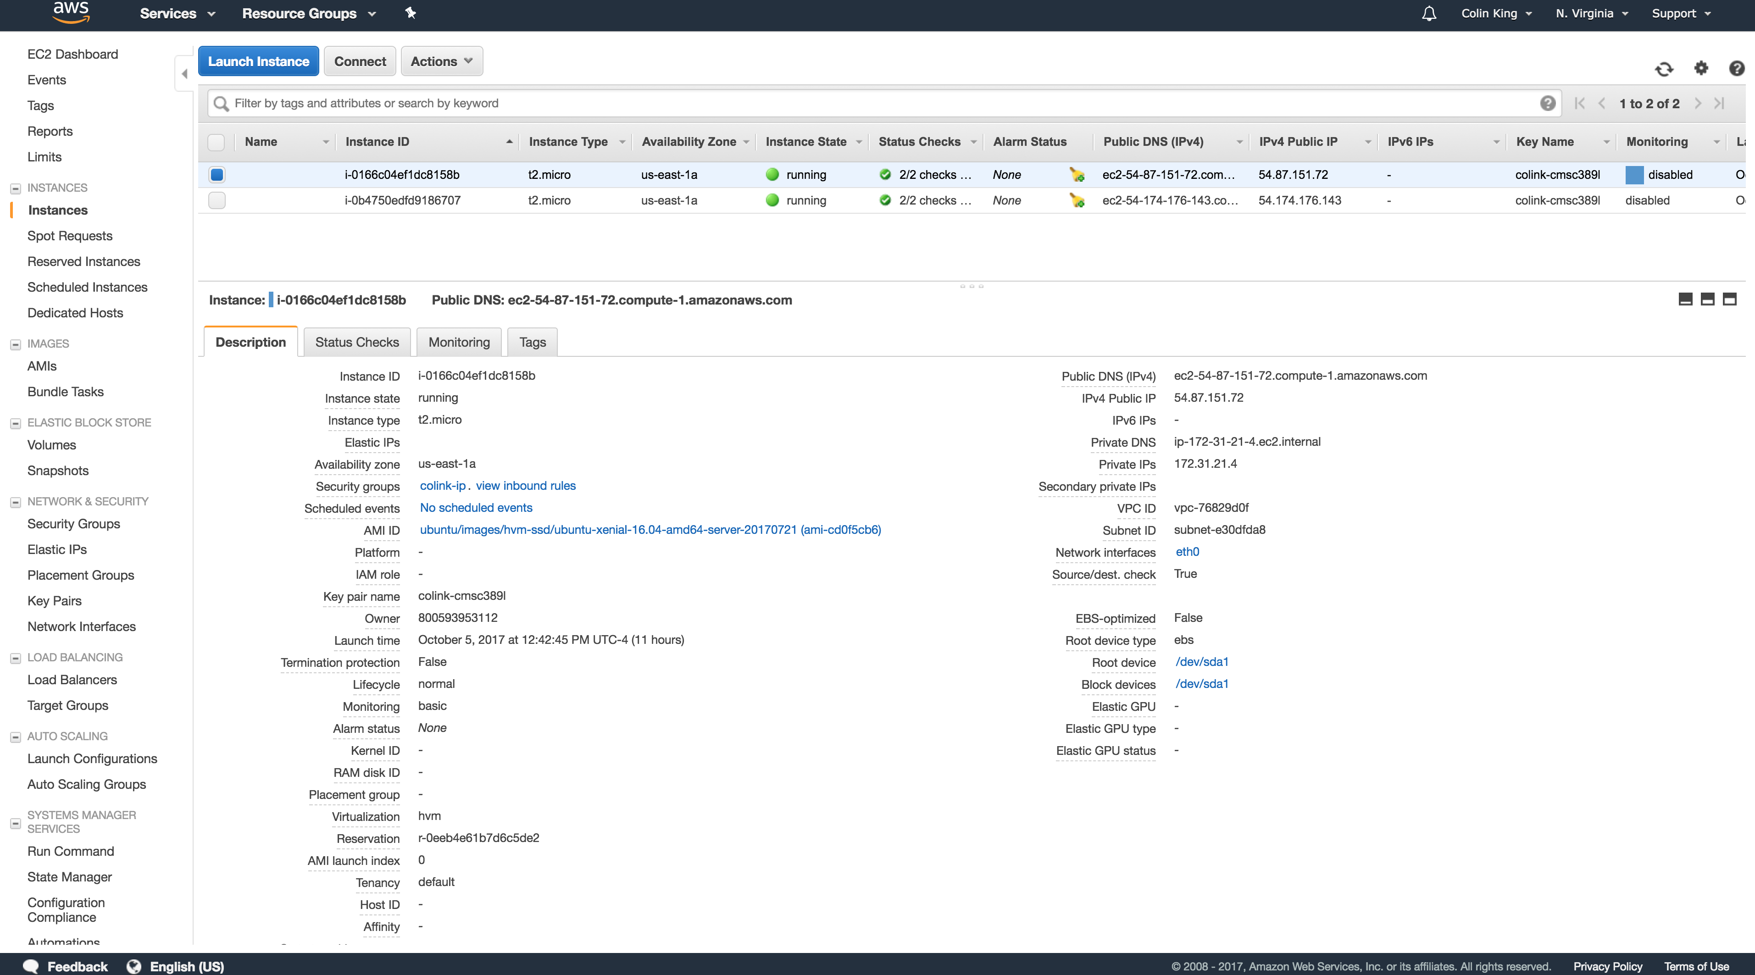1755x975 pixels.
Task: Open the notifications bell icon
Action: tap(1429, 14)
